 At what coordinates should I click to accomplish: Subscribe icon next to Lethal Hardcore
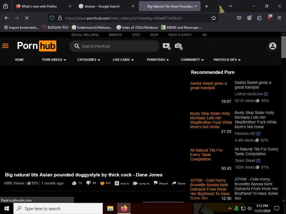pyautogui.click(x=266, y=94)
